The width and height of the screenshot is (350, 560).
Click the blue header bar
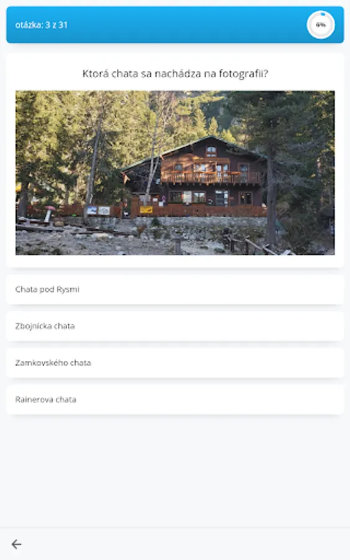coord(175,25)
